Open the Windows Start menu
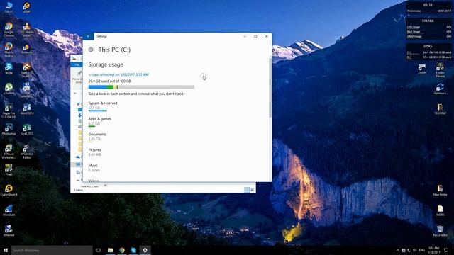Screen dimensions: 454x255 pyautogui.click(x=6, y=250)
